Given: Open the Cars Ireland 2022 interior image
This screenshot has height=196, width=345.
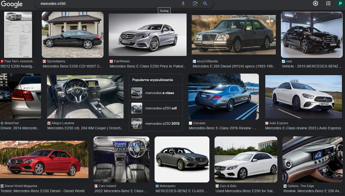Looking at the screenshot, I should point(121,159).
